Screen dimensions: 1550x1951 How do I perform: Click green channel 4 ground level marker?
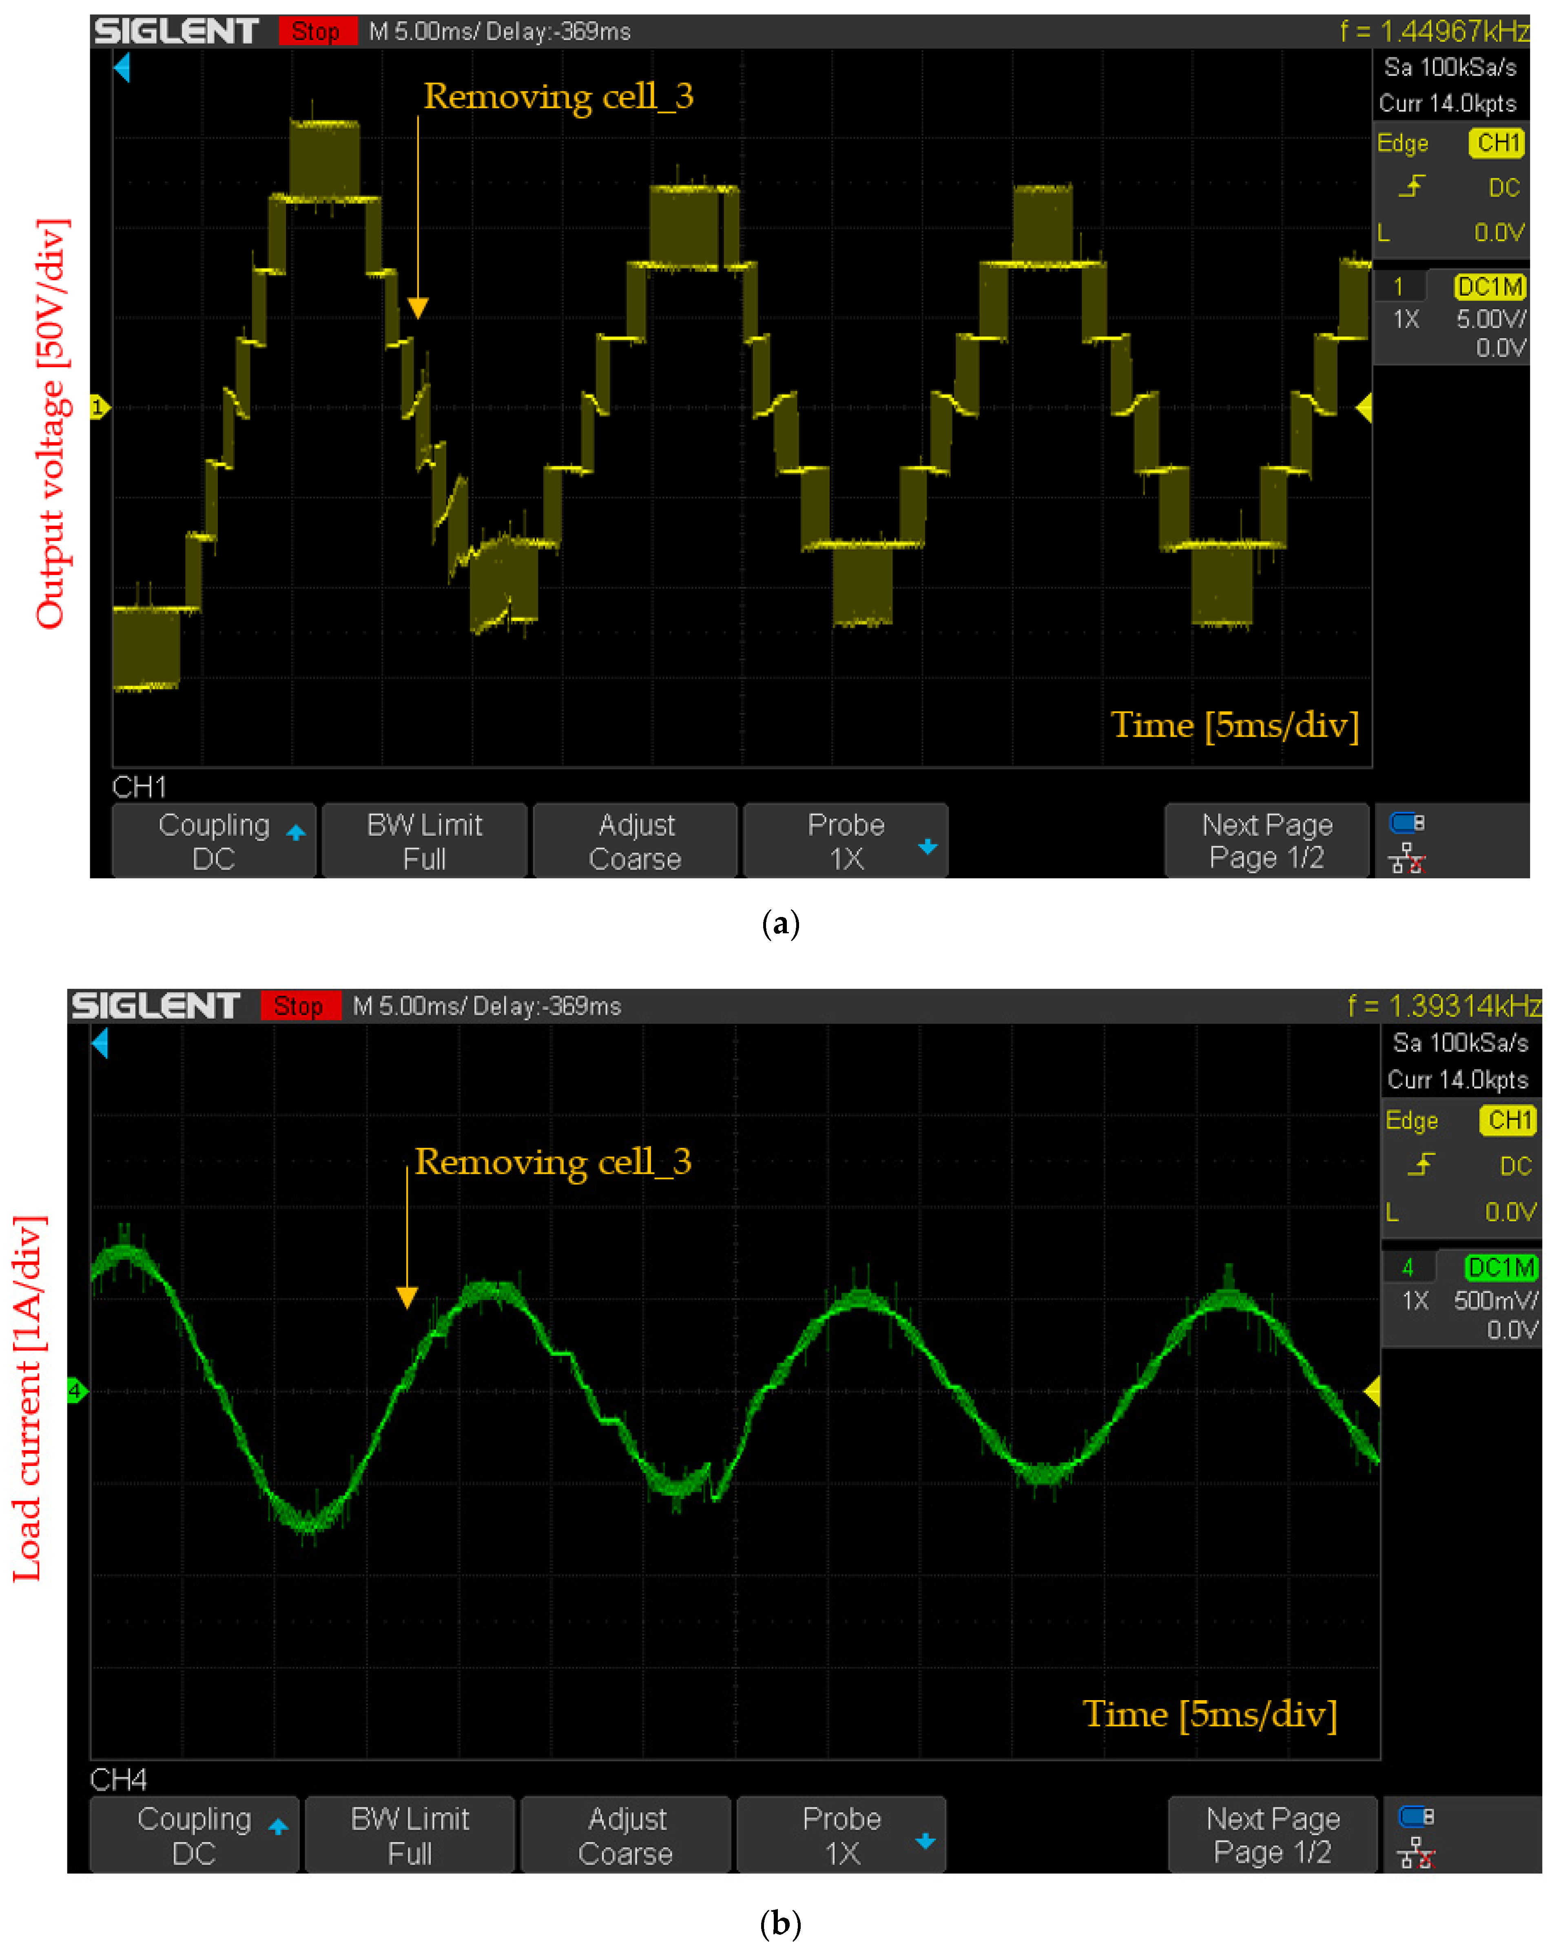point(78,1391)
